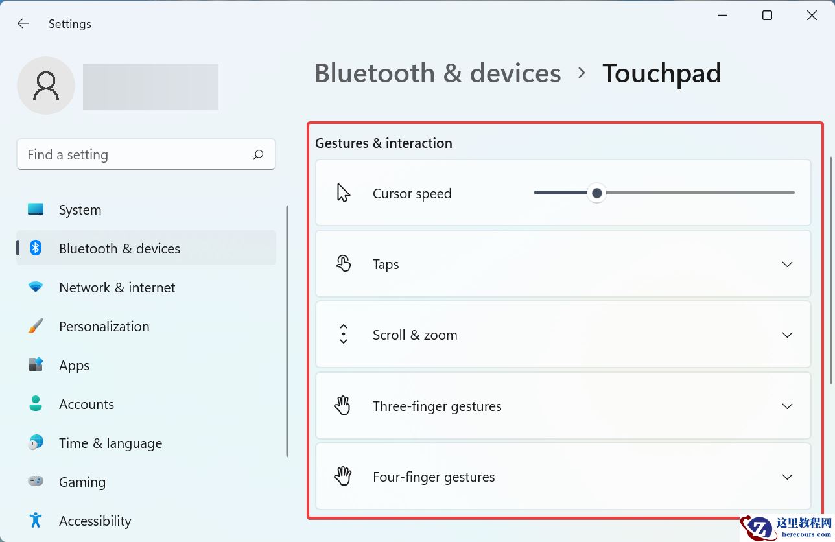Click the back arrow icon
The image size is (835, 542).
click(x=23, y=24)
